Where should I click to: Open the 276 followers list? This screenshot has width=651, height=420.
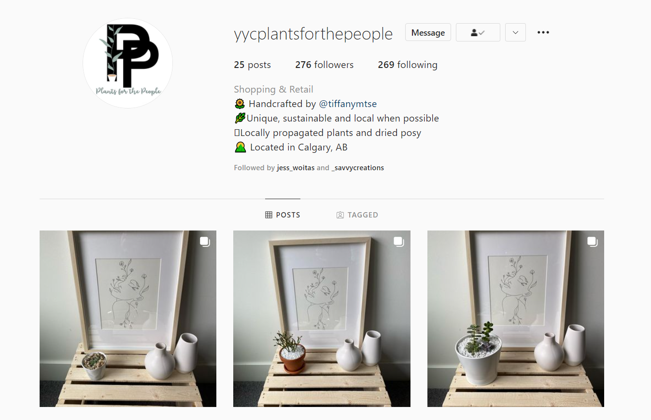pos(324,65)
